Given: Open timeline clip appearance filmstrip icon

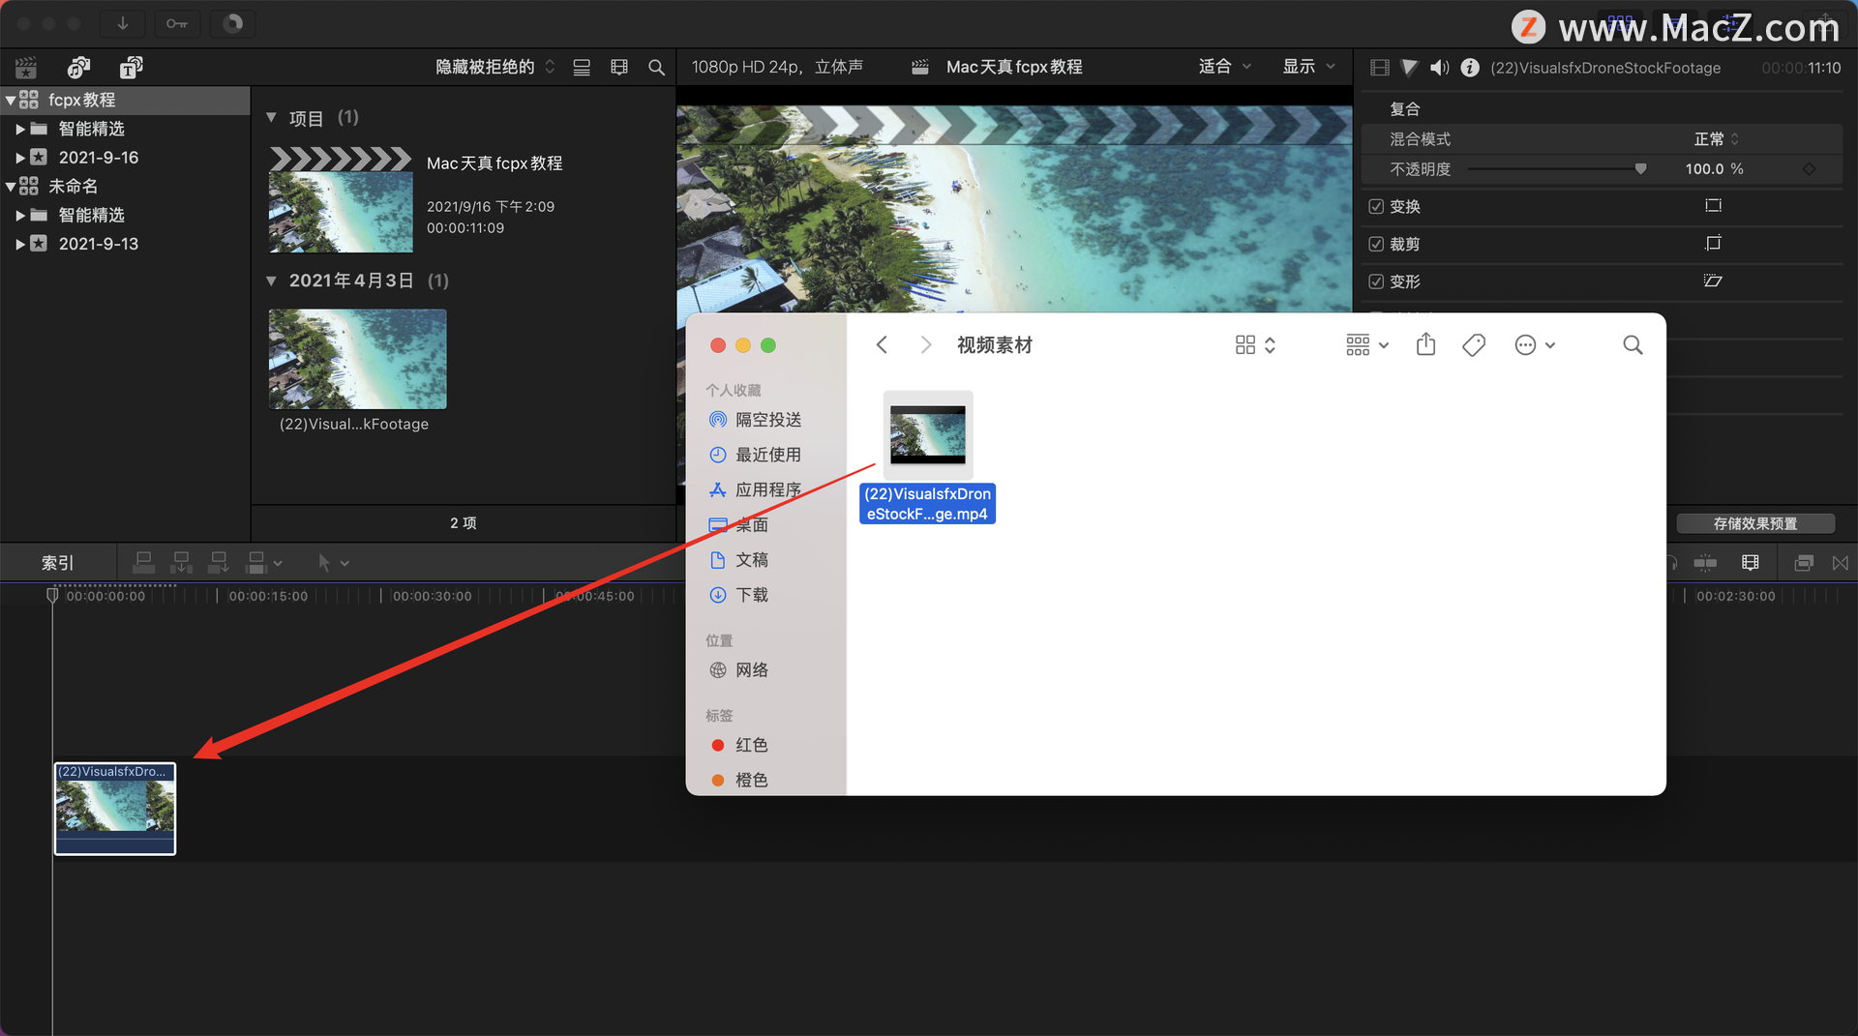Looking at the screenshot, I should (1750, 563).
